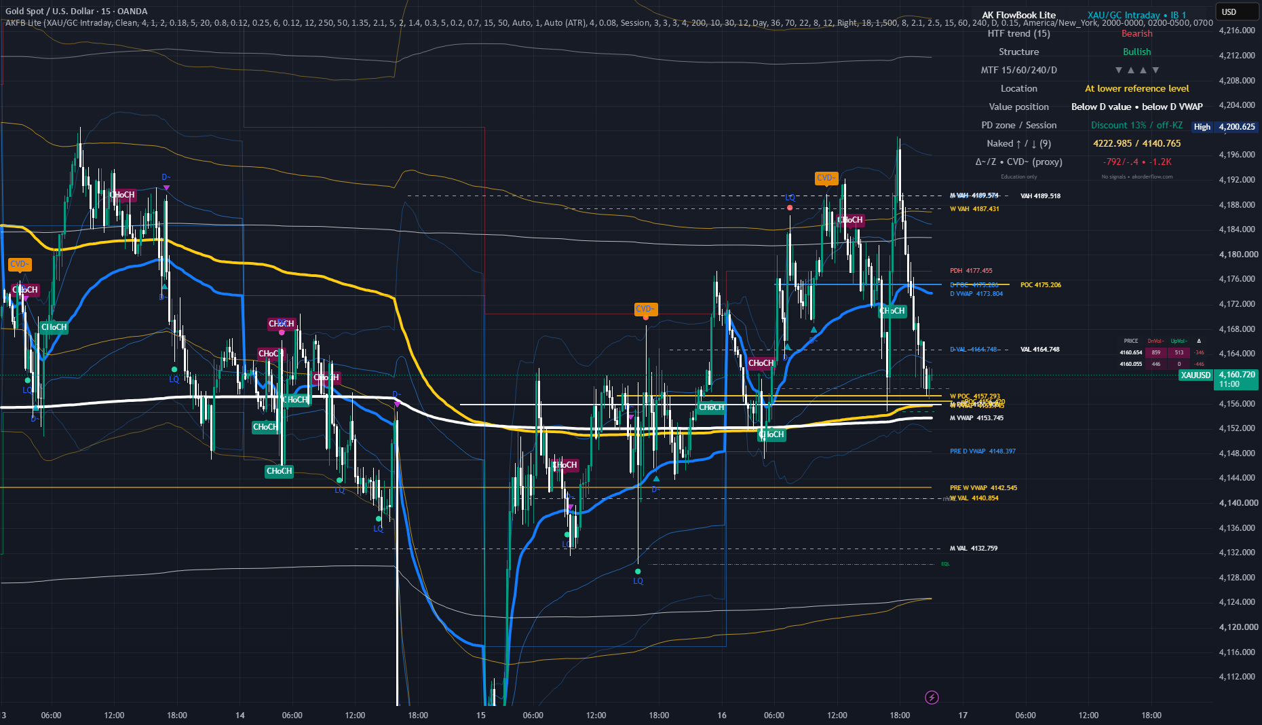The height and width of the screenshot is (725, 1262).
Task: Click date label 14 on time axis
Action: (240, 715)
